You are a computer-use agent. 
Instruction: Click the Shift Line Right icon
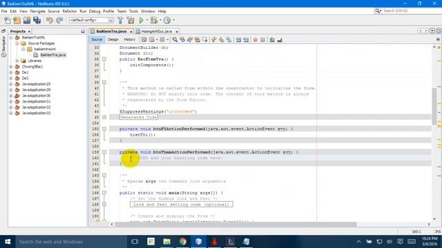[246, 40]
